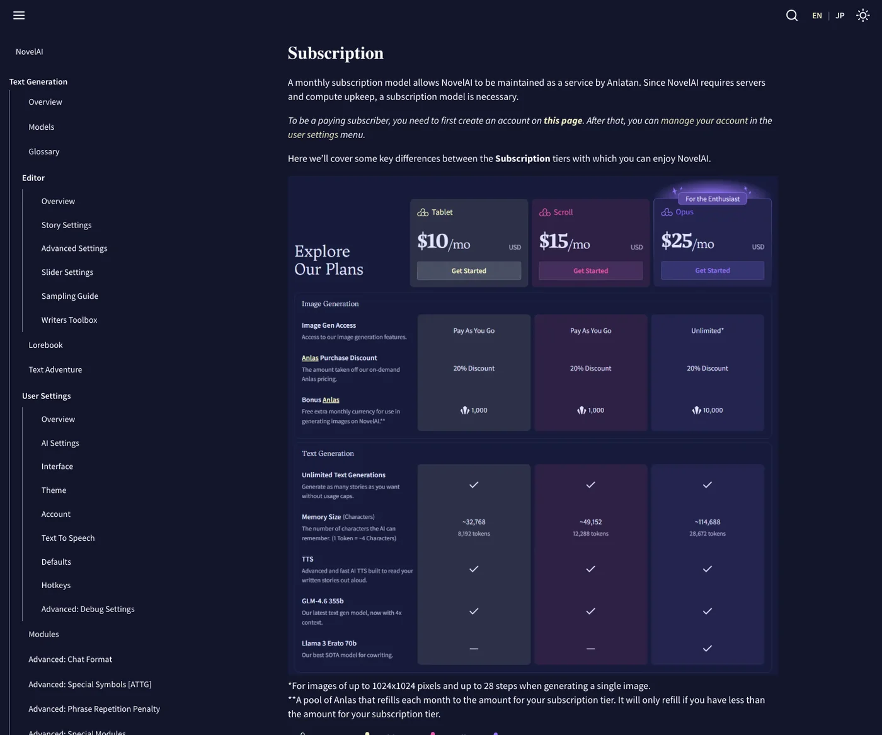
Task: Select Editor sidebar section
Action: 33,178
